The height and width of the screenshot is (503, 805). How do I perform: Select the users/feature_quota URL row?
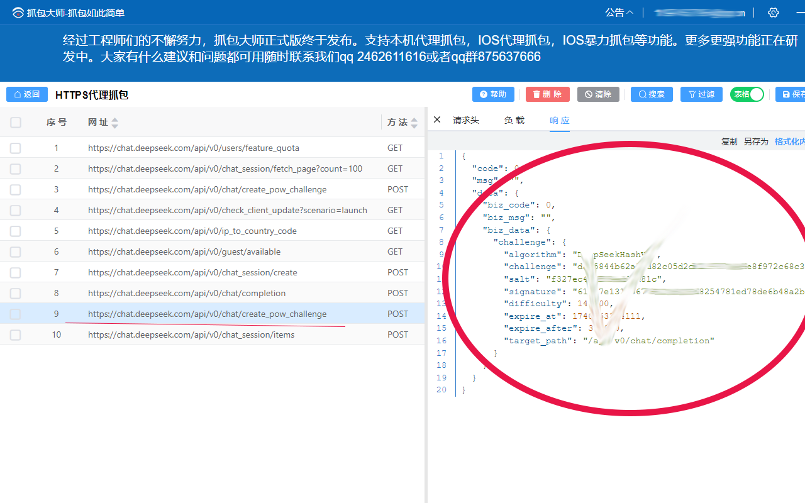194,148
